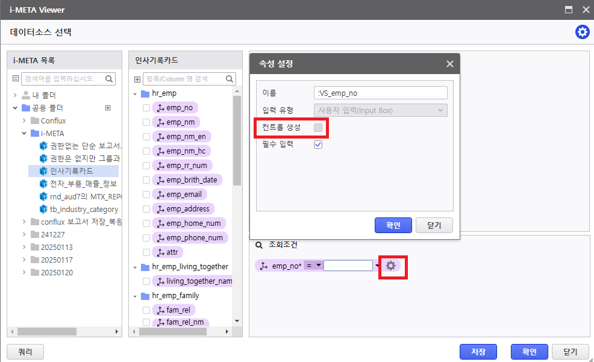This screenshot has height=362, width=594.
Task: Click expand-all icon beside column search box
Action: point(137,80)
